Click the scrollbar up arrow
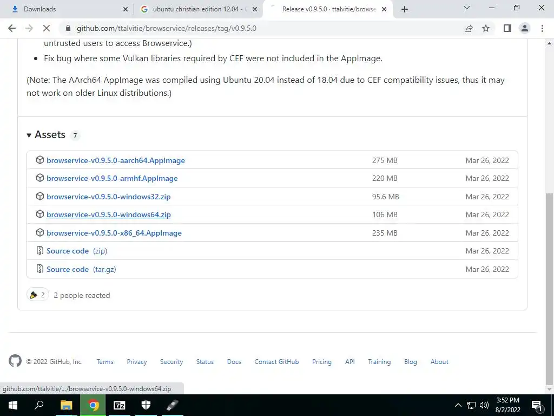The height and width of the screenshot is (416, 554). pos(549,43)
